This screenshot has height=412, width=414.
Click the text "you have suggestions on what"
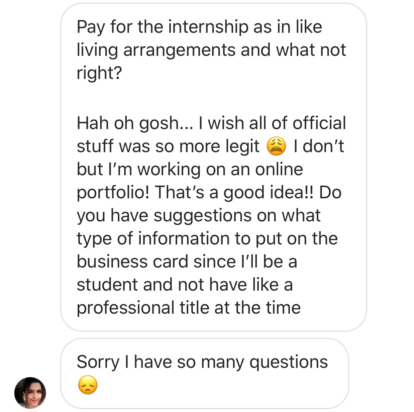pos(198,215)
